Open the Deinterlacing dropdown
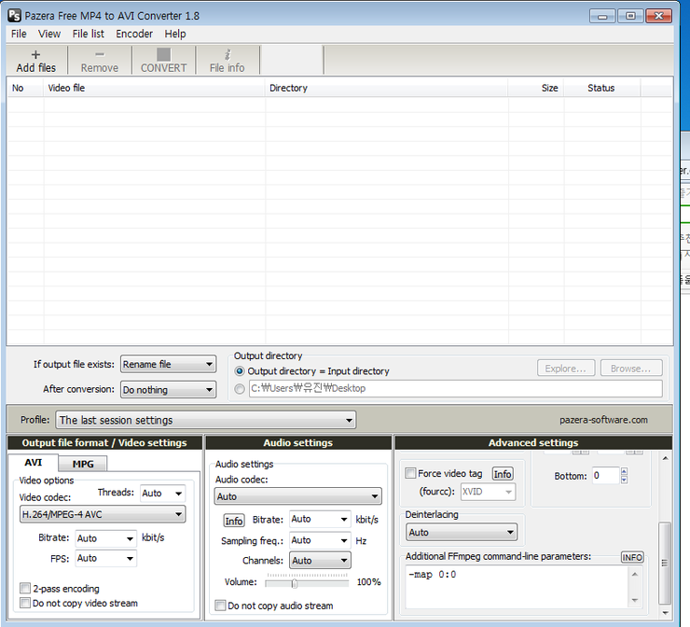690x627 pixels. click(462, 533)
